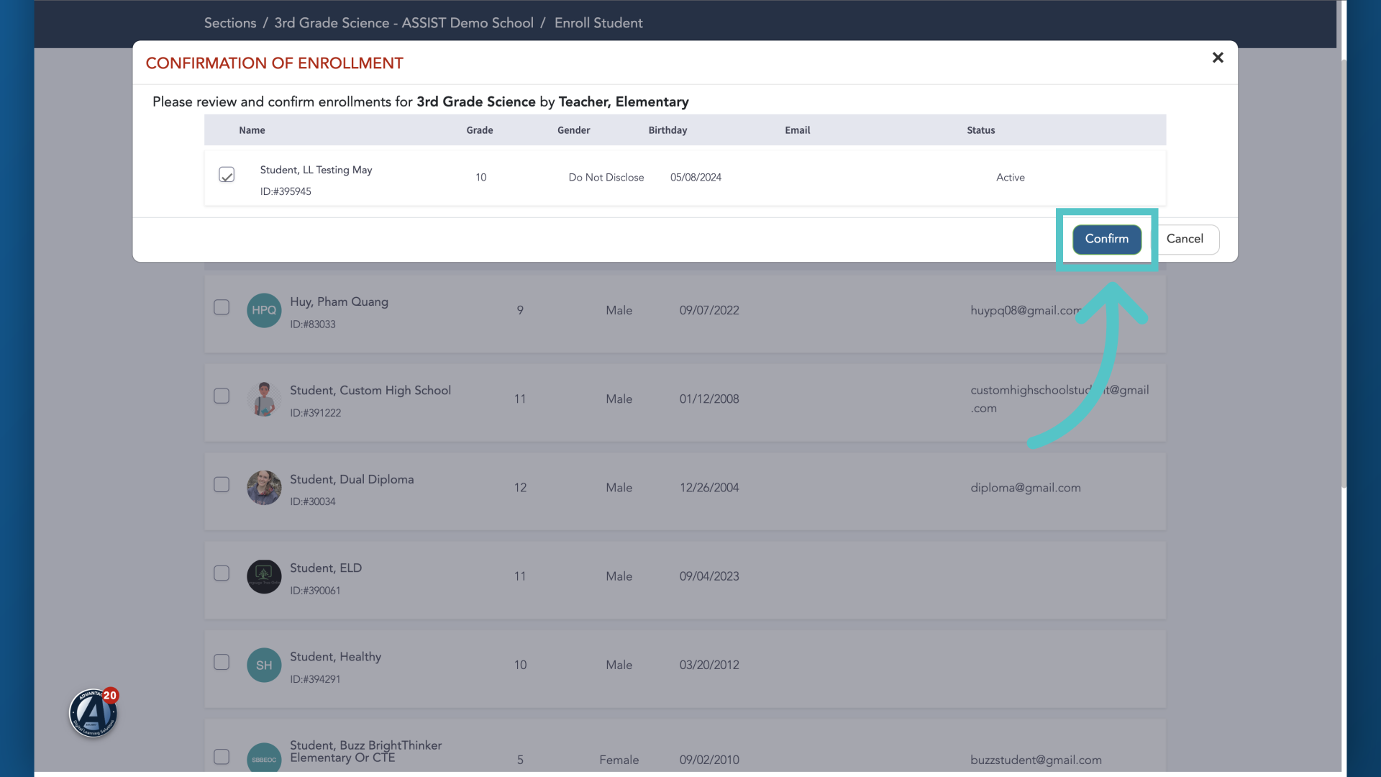
Task: Open the Advantage help widget badge
Action: tap(94, 713)
